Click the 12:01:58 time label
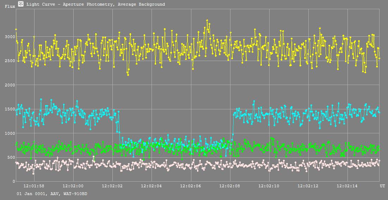The image size is (388, 200). click(34, 186)
